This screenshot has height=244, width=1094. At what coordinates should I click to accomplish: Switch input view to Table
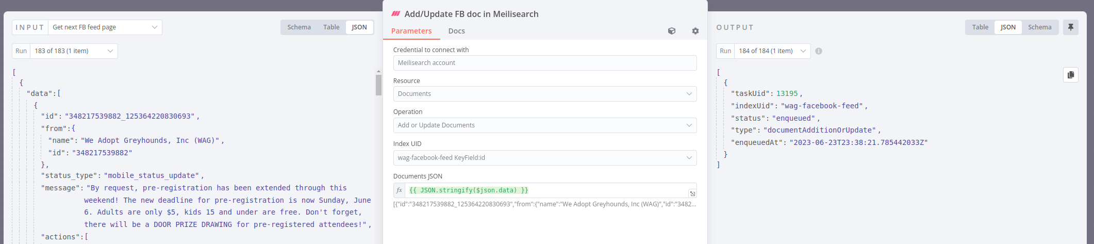pyautogui.click(x=331, y=27)
